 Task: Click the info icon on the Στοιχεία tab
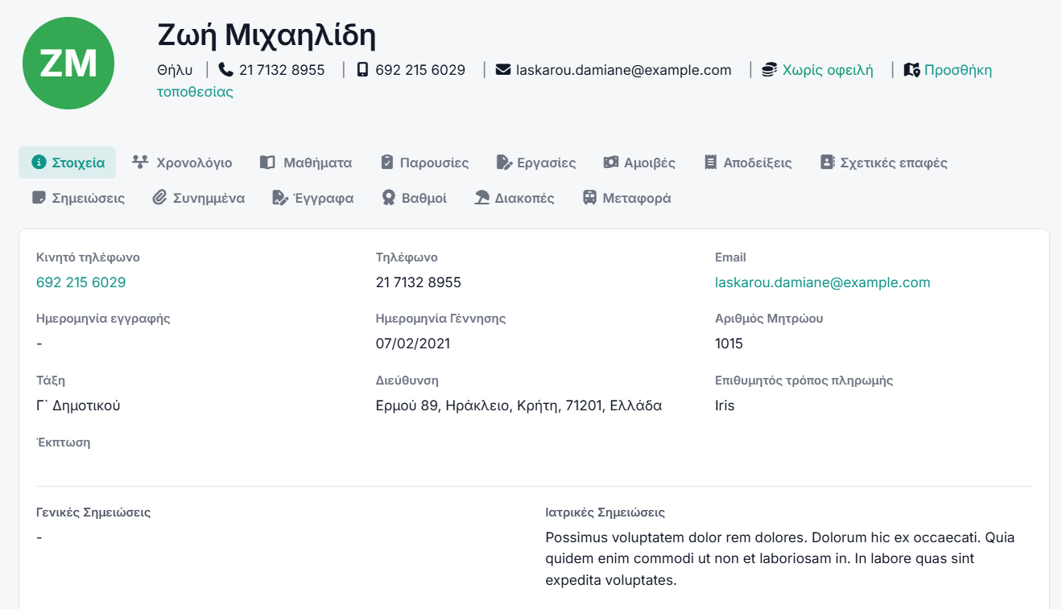pos(38,163)
